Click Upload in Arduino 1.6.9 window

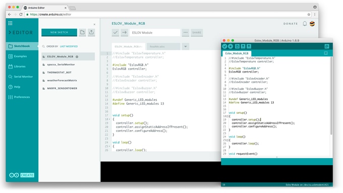[231, 46]
